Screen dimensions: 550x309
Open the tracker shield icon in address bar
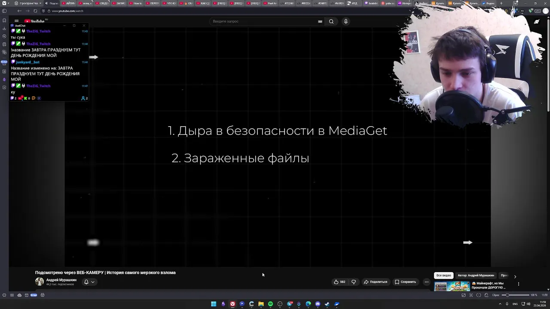pos(43,11)
